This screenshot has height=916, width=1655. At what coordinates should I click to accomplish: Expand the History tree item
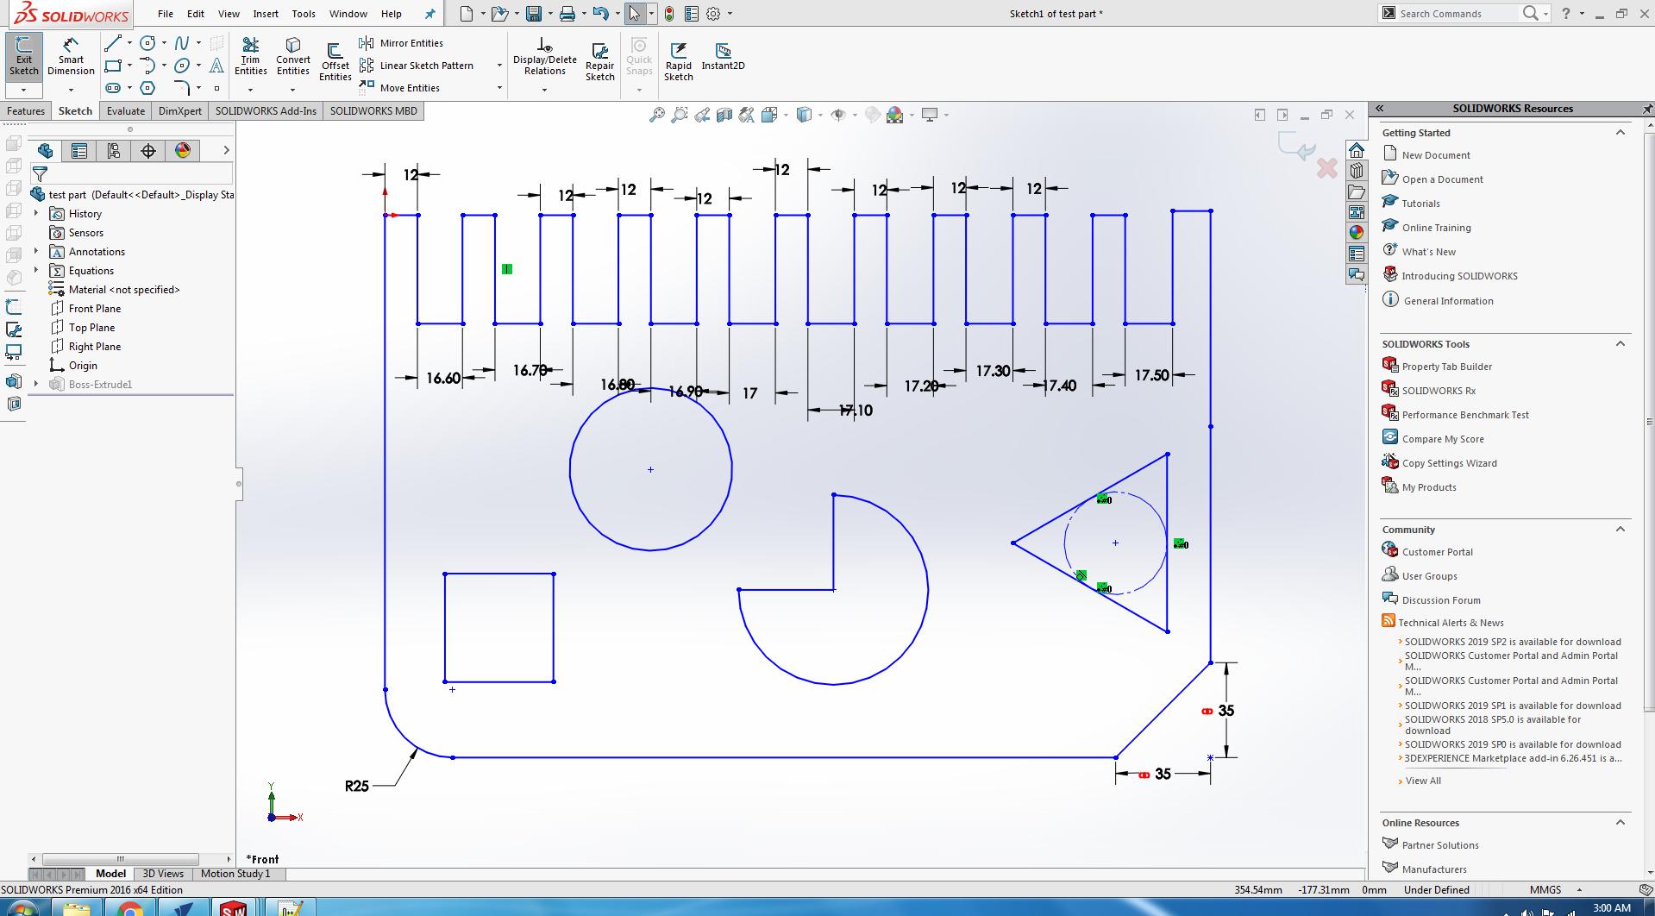pyautogui.click(x=36, y=213)
